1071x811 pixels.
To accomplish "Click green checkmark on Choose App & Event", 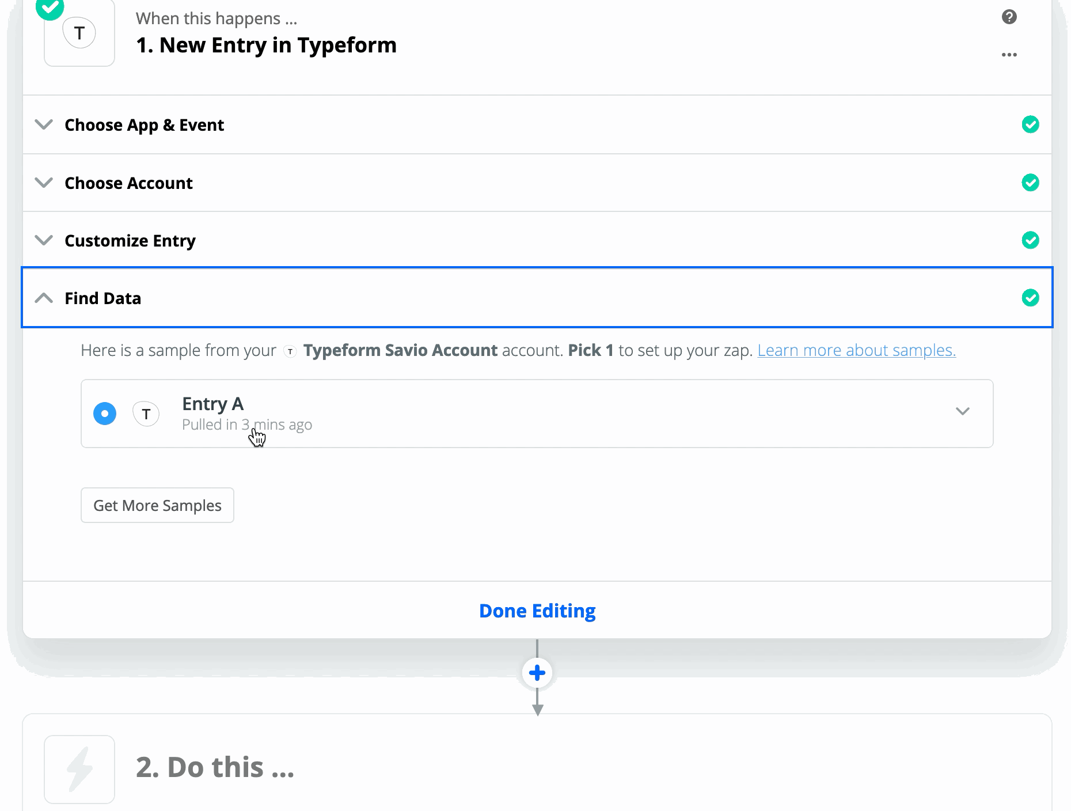I will (x=1030, y=124).
